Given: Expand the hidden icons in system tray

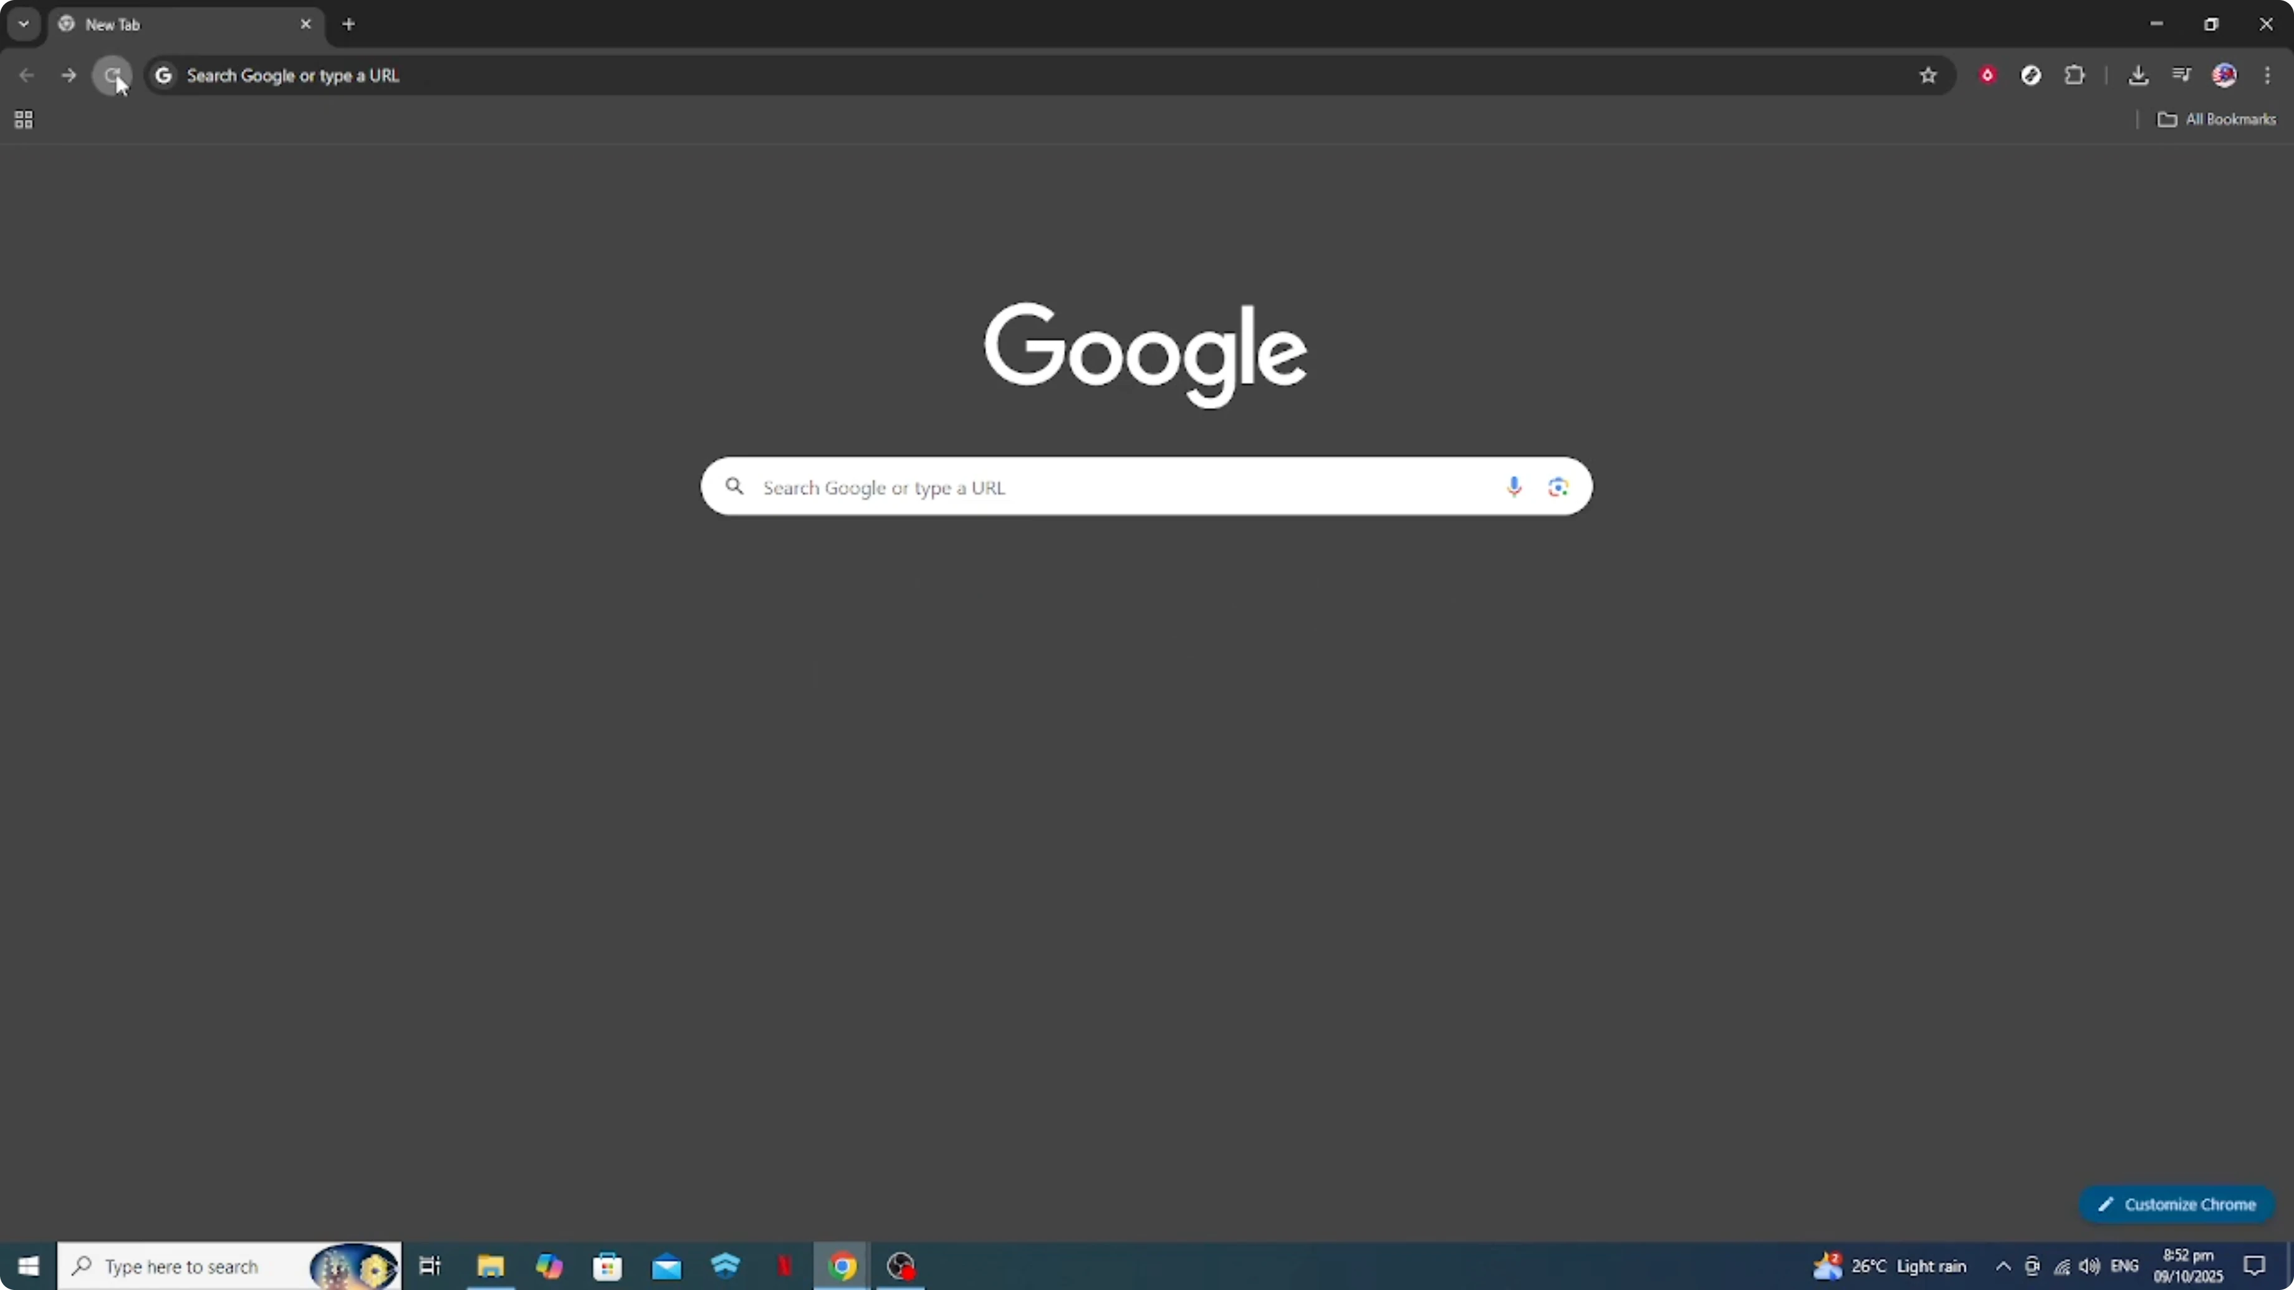Looking at the screenshot, I should [2002, 1266].
